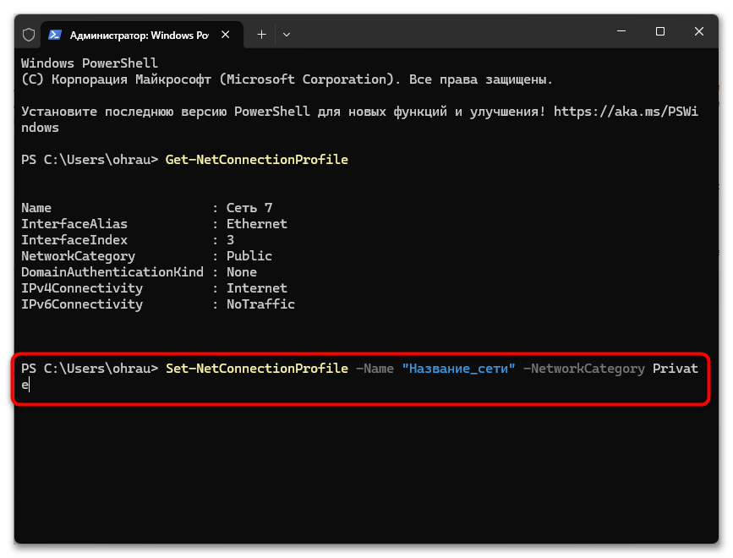Click the PowerShell icon on the tab
The width and height of the screenshot is (733, 558).
pos(55,35)
